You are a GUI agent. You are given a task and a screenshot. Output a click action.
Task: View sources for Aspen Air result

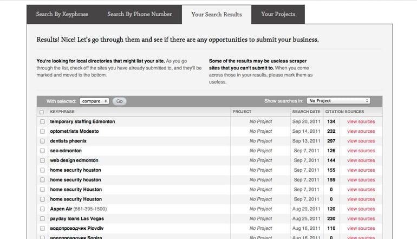361,209
